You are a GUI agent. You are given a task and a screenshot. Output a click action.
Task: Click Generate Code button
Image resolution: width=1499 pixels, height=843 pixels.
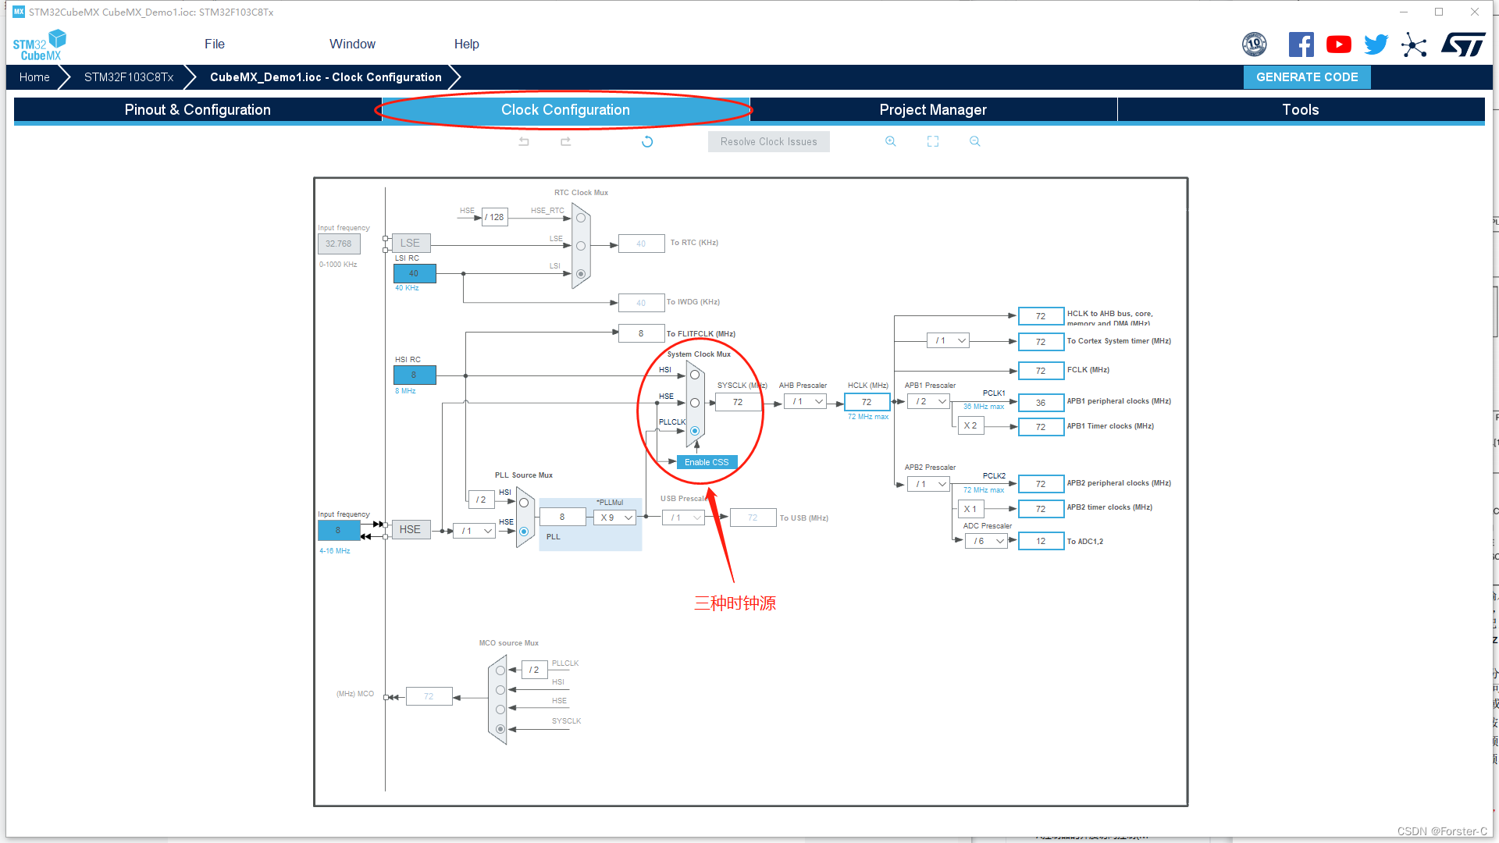tap(1306, 76)
